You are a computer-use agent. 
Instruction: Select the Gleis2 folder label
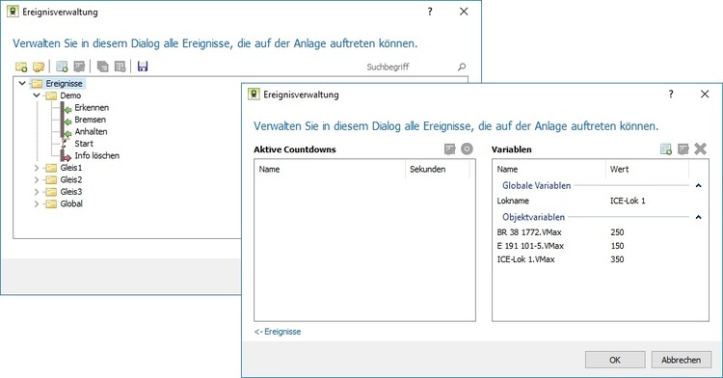(x=71, y=179)
